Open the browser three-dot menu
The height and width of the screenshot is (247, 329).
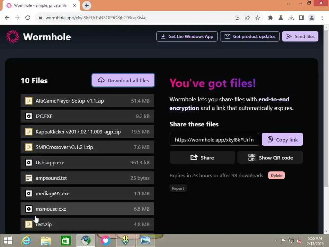(x=322, y=18)
